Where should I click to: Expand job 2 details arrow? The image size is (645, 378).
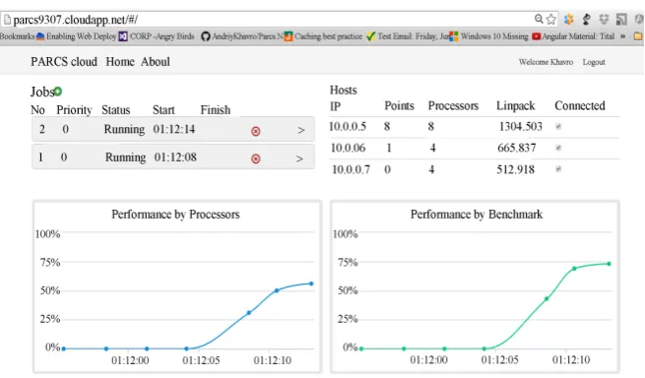[x=301, y=130]
